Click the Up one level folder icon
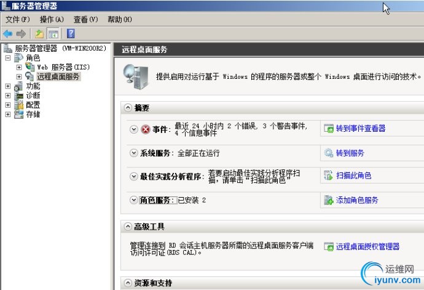Image resolution: width=424 pixels, height=290 pixels. pyautogui.click(x=39, y=34)
